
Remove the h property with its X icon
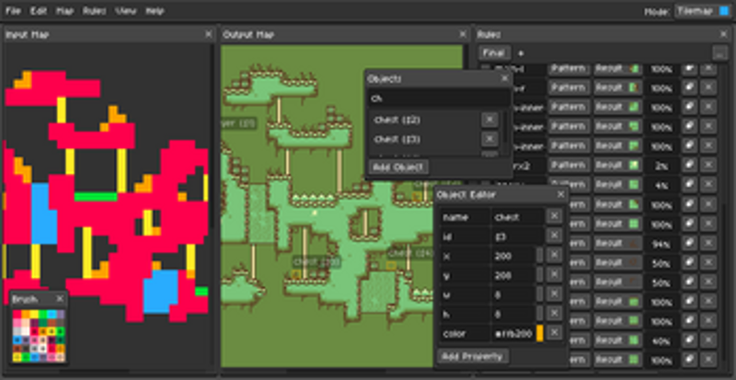tap(555, 313)
